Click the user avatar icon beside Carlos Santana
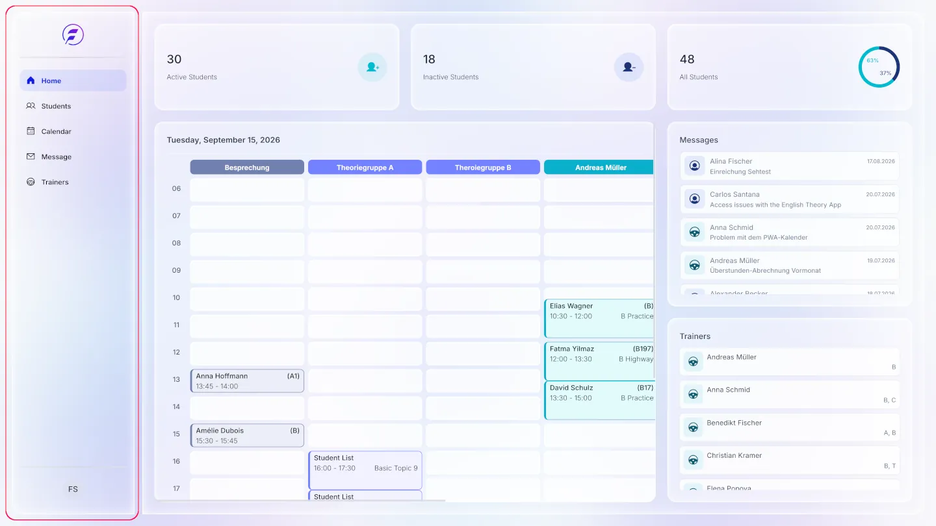The image size is (936, 526). coord(694,199)
